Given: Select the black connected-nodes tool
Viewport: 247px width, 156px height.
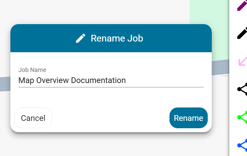Looking at the screenshot, I should click(242, 89).
